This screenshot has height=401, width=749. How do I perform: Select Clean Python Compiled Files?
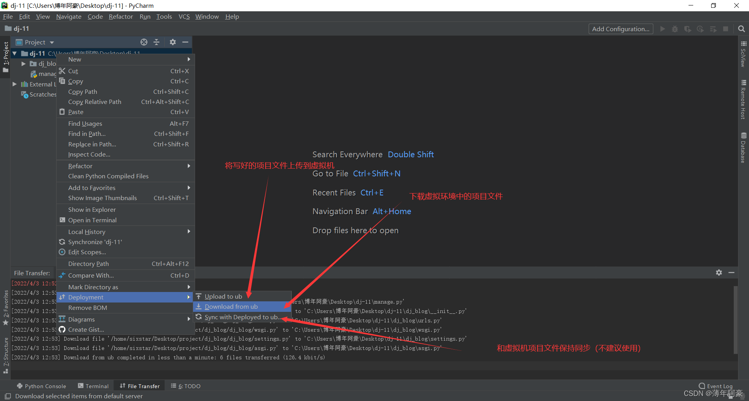click(126, 176)
